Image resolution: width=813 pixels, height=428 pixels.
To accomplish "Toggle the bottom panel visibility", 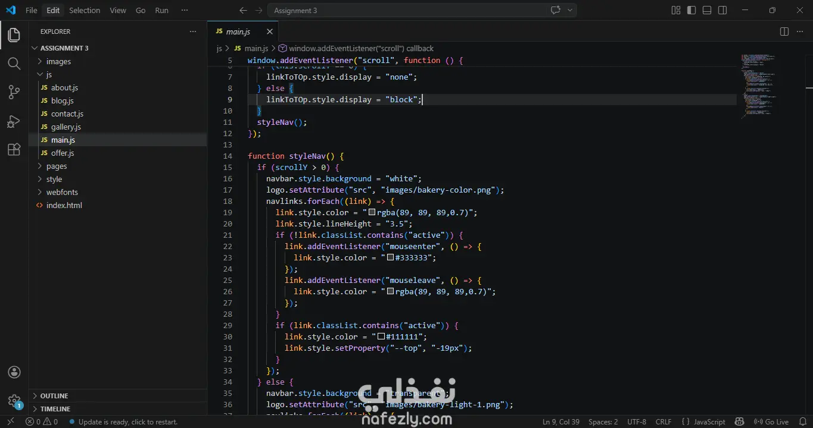I will 707,10.
